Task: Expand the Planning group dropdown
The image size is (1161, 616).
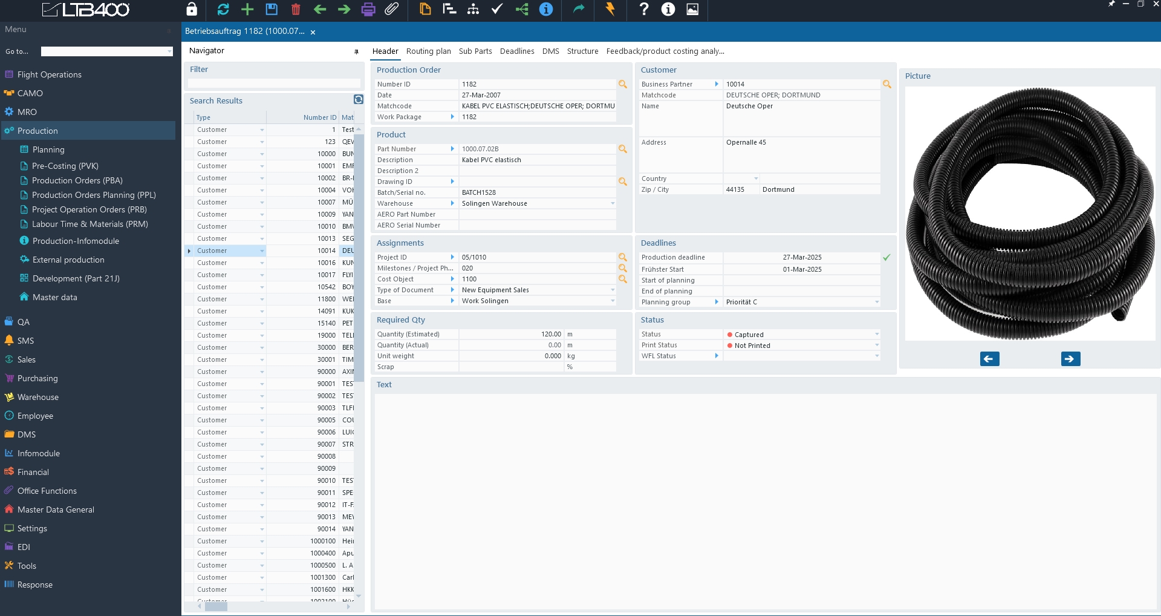Action: coord(877,302)
